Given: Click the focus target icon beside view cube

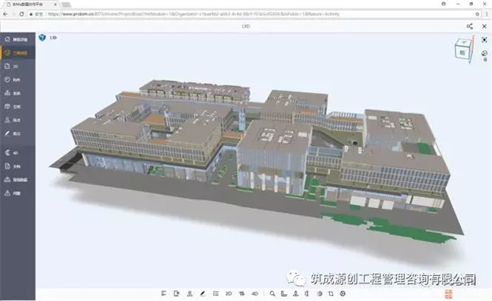Looking at the screenshot, I should [x=484, y=39].
